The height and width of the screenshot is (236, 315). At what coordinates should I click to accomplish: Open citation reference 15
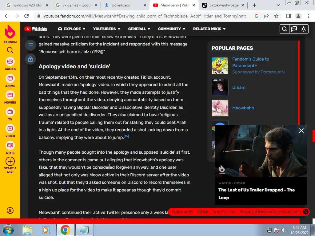126,136
